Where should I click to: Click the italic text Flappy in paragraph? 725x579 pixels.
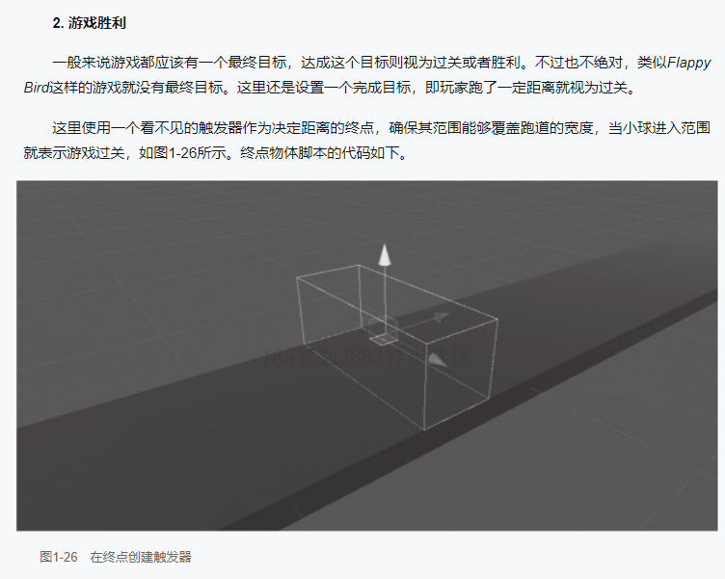click(689, 63)
